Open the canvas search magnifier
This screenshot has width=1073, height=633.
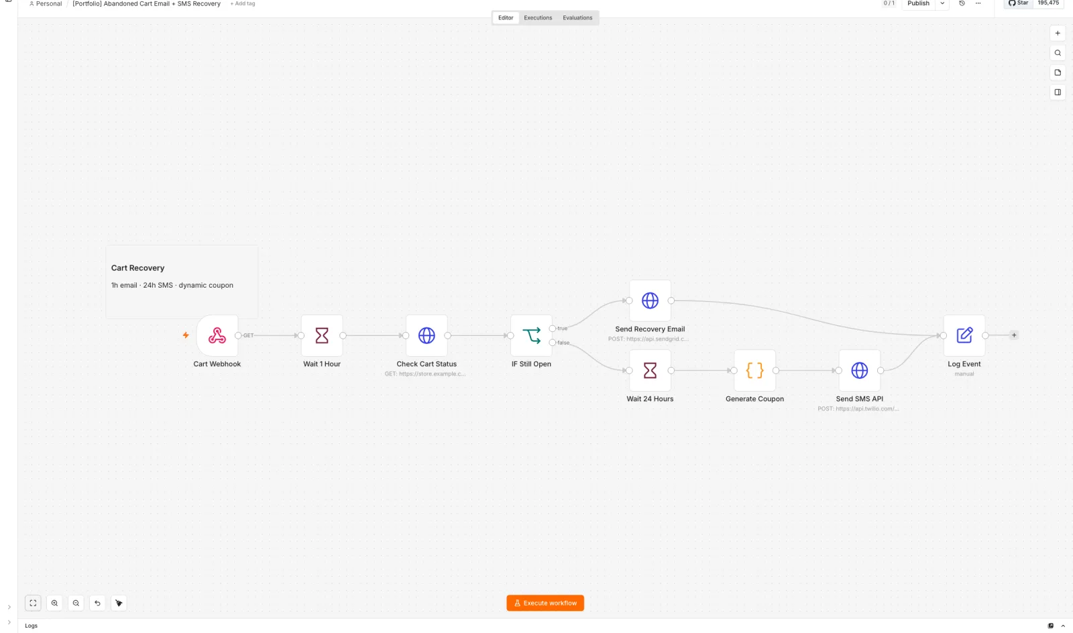pyautogui.click(x=1058, y=53)
